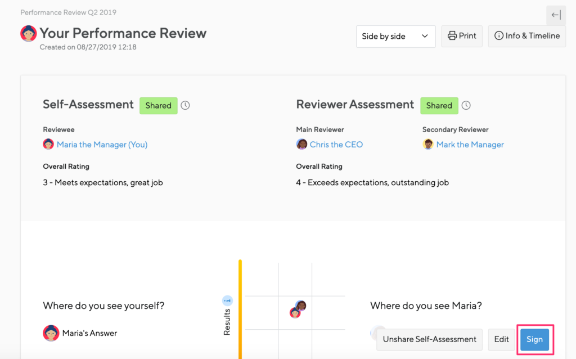Click the '3 - Meets expectations, great job' rating
The width and height of the screenshot is (576, 359).
pos(103,183)
